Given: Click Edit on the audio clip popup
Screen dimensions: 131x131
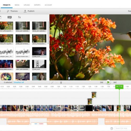Looking at the screenshot, I should [x=36, y=124].
